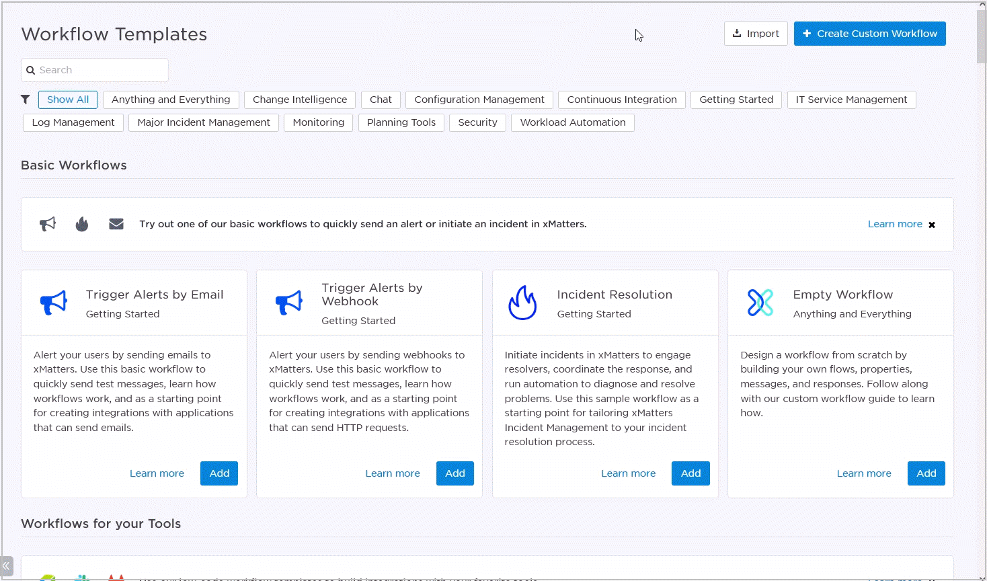Open the Import workflow button

click(x=756, y=34)
